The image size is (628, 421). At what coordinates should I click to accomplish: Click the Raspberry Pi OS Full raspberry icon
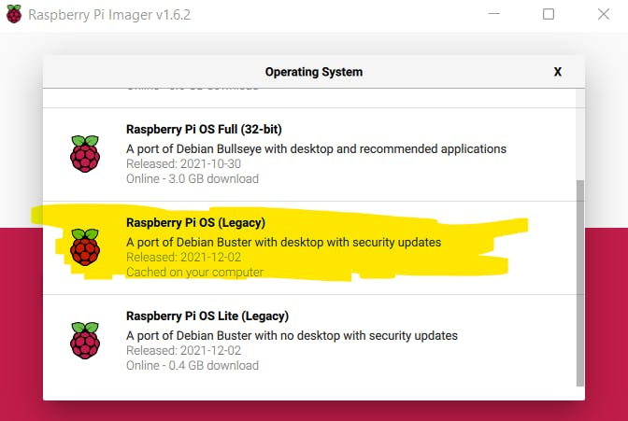pos(85,154)
